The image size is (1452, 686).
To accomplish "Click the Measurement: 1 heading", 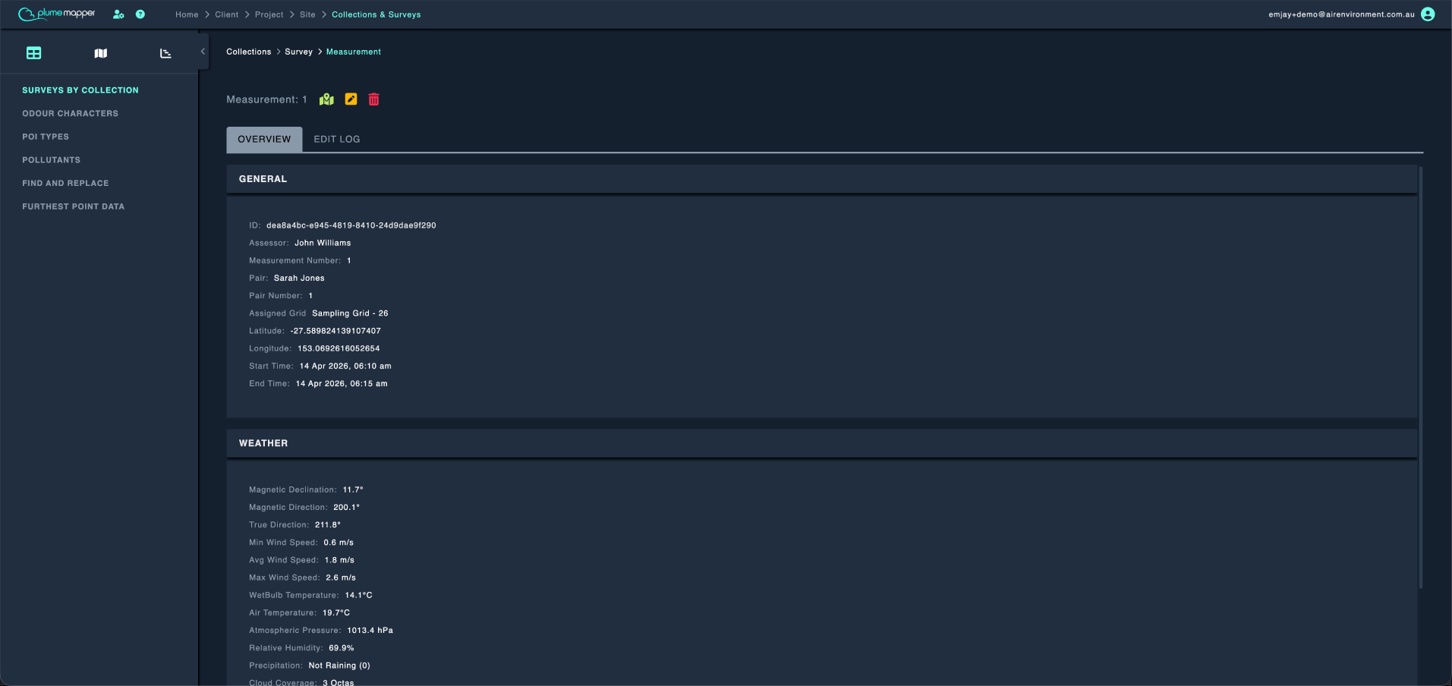I will [267, 99].
